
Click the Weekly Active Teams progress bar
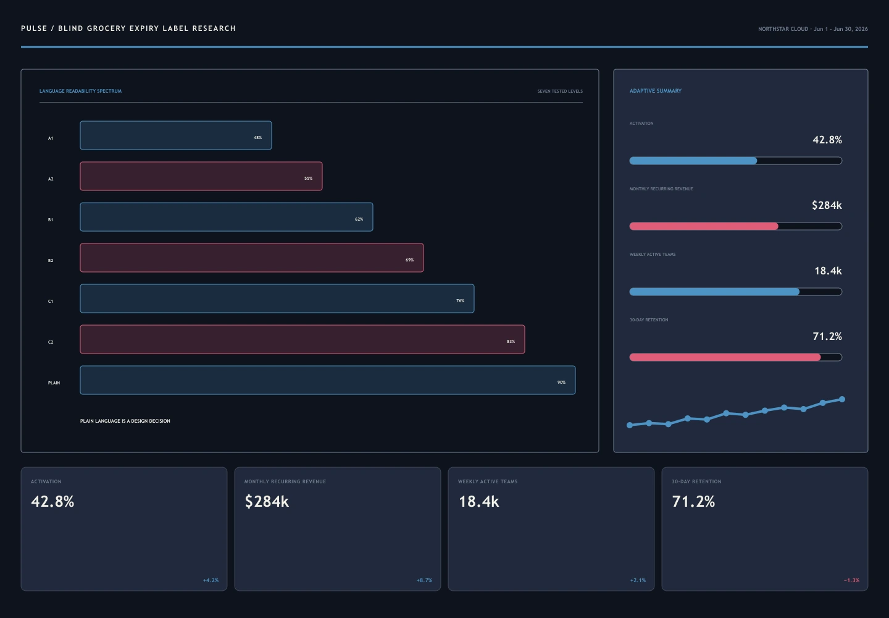(x=736, y=292)
